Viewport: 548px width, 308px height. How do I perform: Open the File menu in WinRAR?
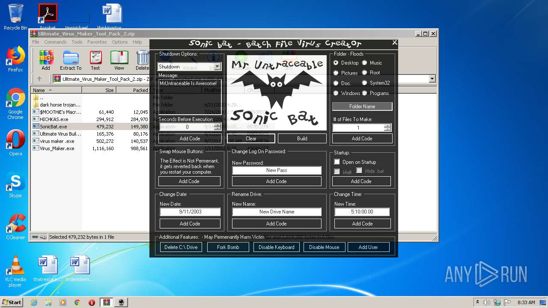[36, 42]
